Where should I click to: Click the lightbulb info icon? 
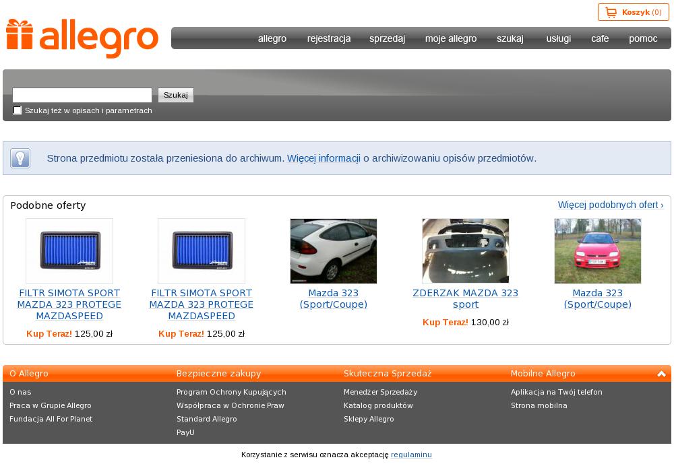click(x=20, y=158)
